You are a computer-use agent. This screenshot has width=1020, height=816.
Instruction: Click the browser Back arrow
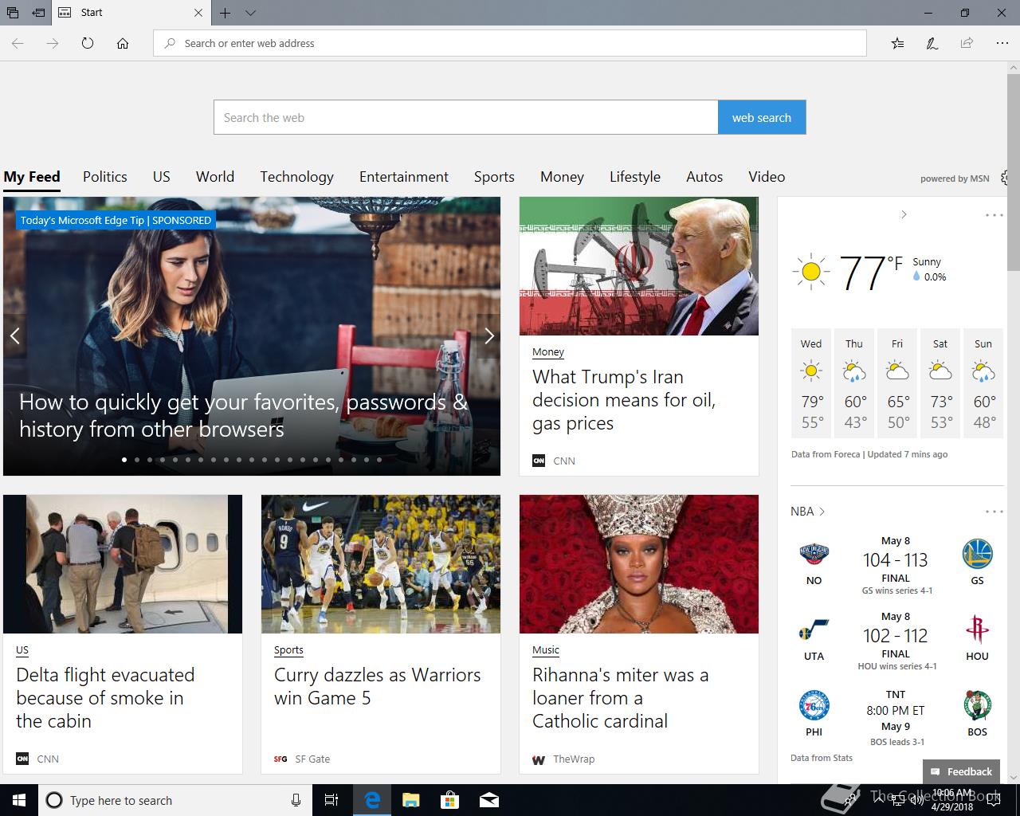(18, 43)
